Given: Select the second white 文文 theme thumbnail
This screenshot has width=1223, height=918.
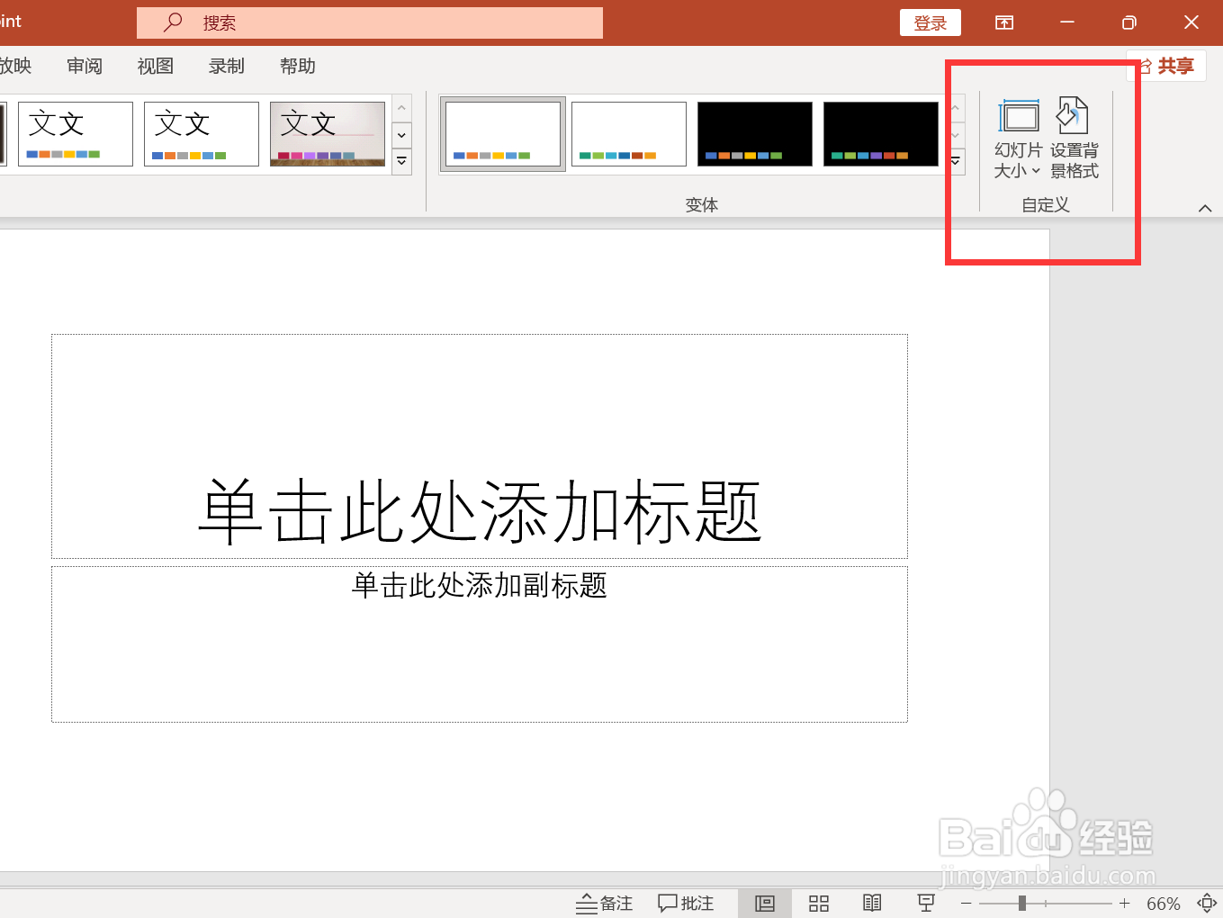Looking at the screenshot, I should point(202,134).
